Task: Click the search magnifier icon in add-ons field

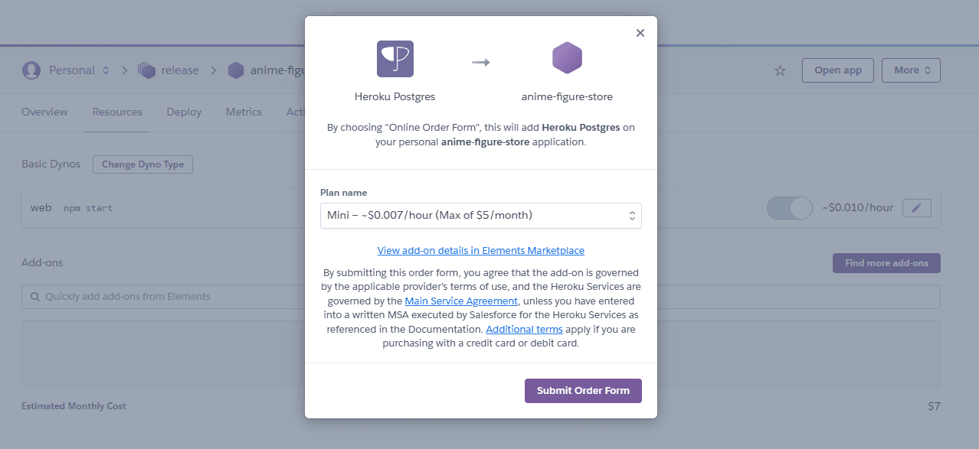Action: (35, 297)
